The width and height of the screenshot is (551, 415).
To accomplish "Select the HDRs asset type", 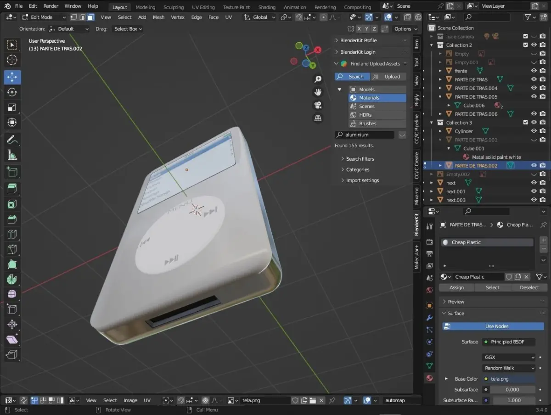I will (377, 115).
